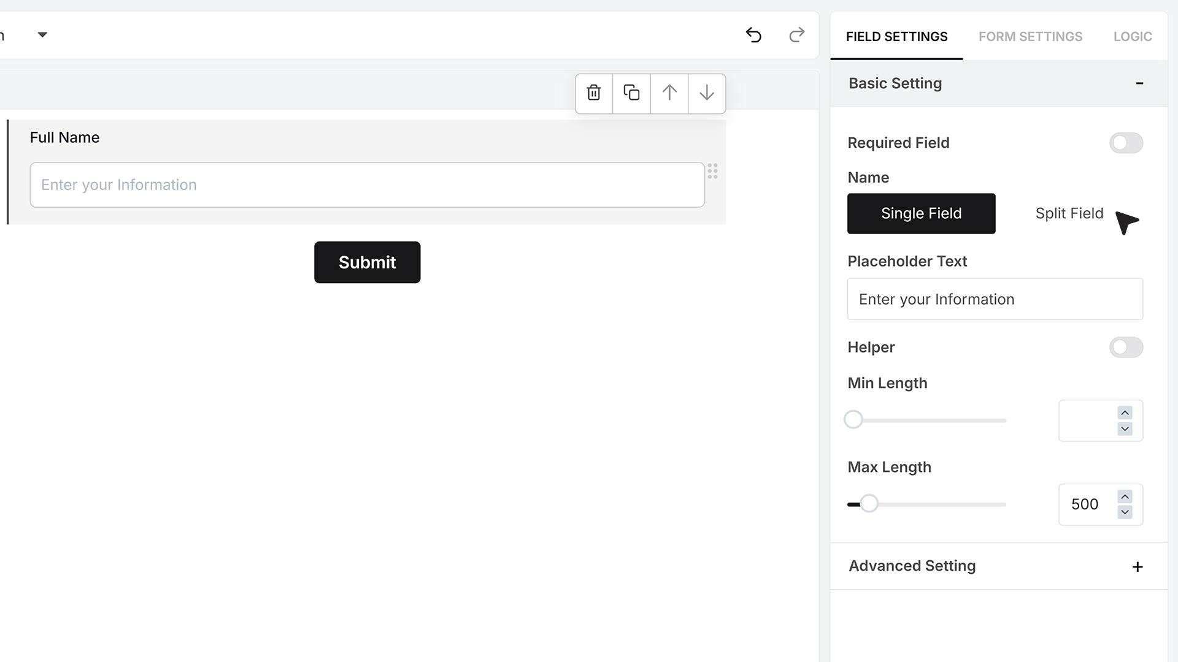Click the Full Name input on the form
1178x662 pixels.
click(367, 185)
